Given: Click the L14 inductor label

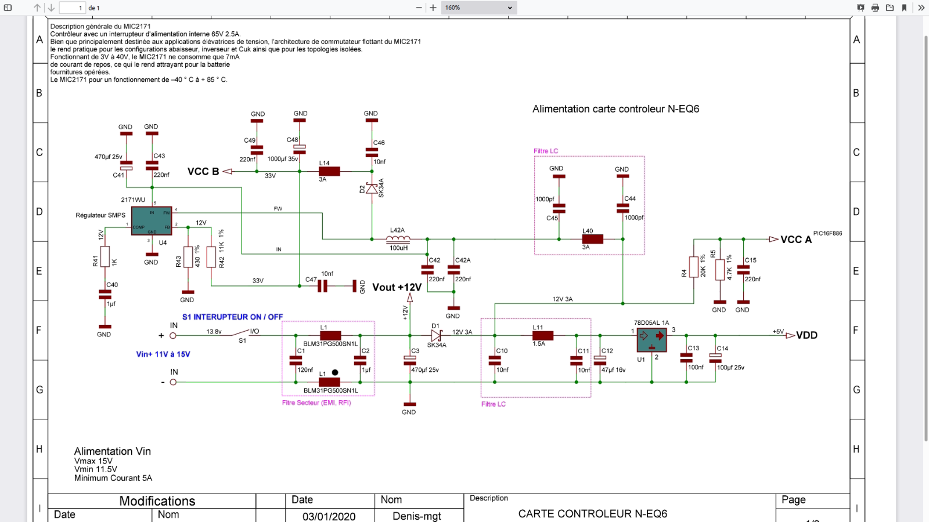Looking at the screenshot, I should pyautogui.click(x=324, y=163).
